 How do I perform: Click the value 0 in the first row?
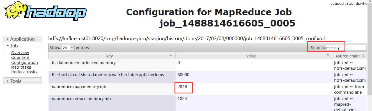pyautogui.click(x=179, y=63)
